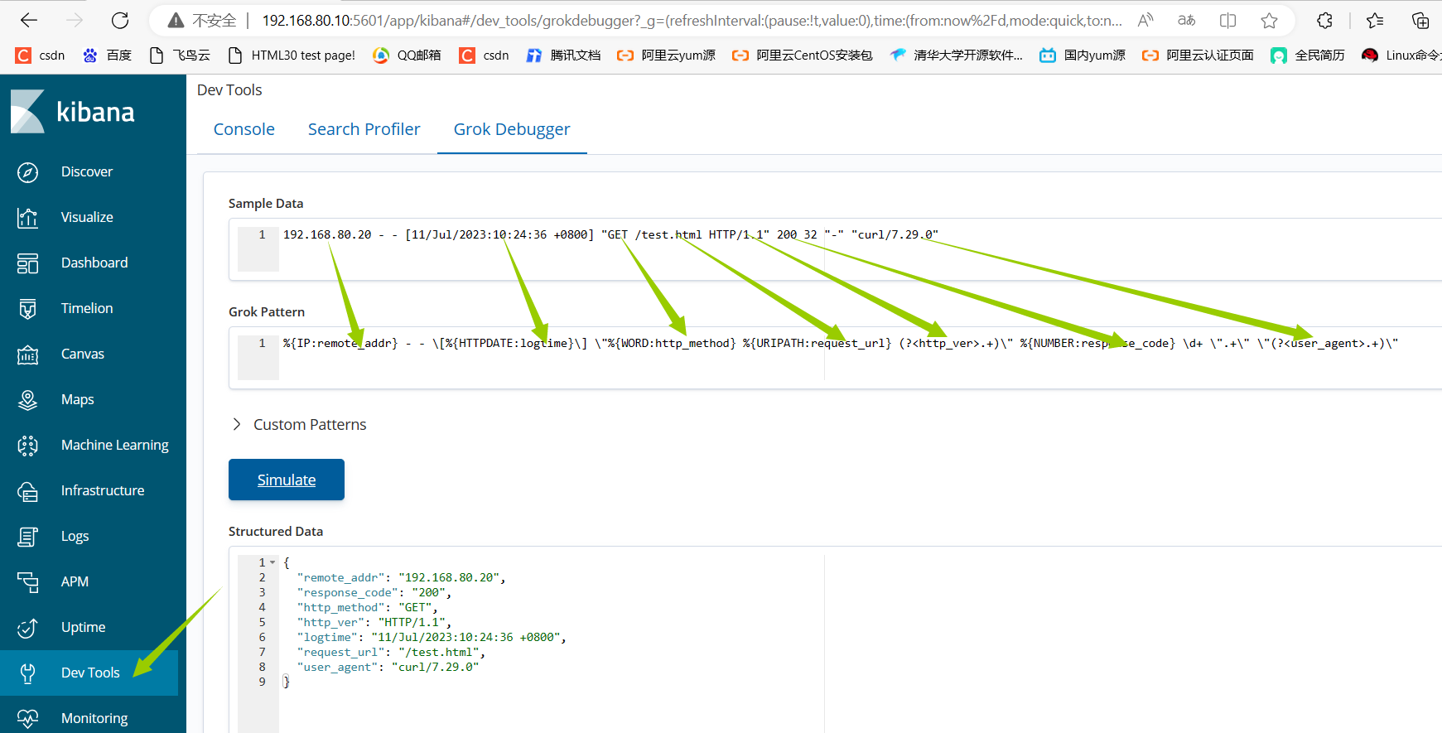
Task: Open the 阿里云CentOS安装包 bookmark
Action: click(x=803, y=55)
